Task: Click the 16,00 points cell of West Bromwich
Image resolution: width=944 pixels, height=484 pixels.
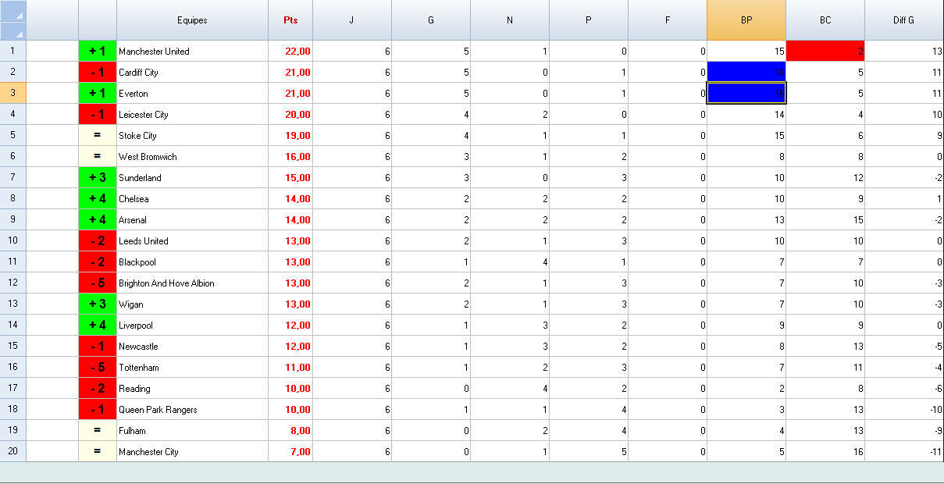Action: (x=290, y=156)
